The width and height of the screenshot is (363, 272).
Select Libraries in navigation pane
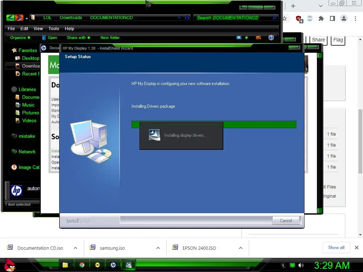point(24,89)
